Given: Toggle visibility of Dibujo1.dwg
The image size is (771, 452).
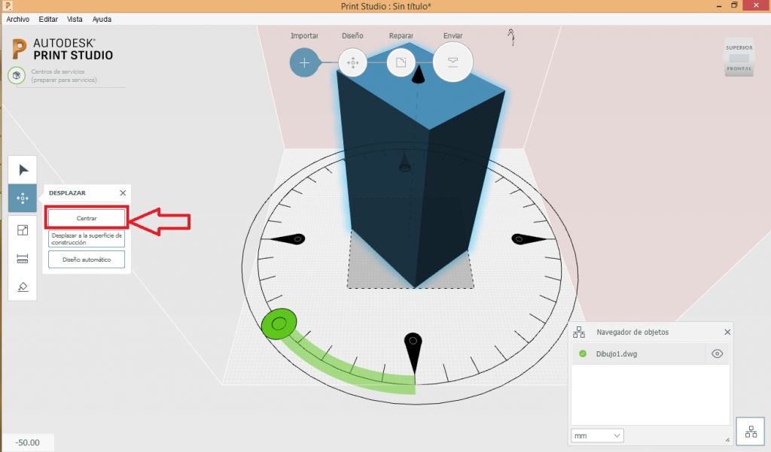Looking at the screenshot, I should tap(717, 353).
